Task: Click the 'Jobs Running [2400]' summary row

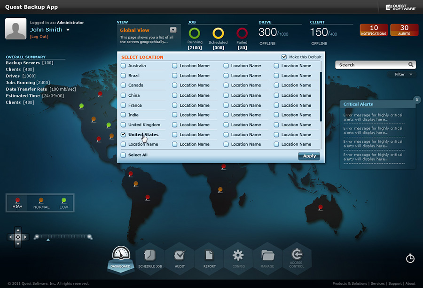Action: (x=28, y=83)
